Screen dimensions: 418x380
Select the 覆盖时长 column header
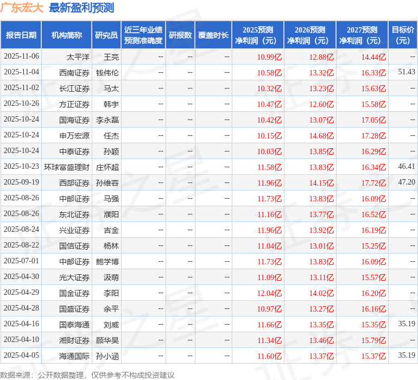213,35
